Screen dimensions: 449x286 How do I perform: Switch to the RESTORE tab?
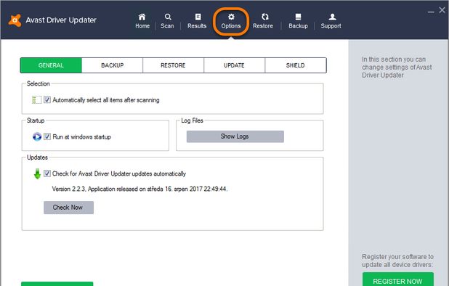coord(173,65)
